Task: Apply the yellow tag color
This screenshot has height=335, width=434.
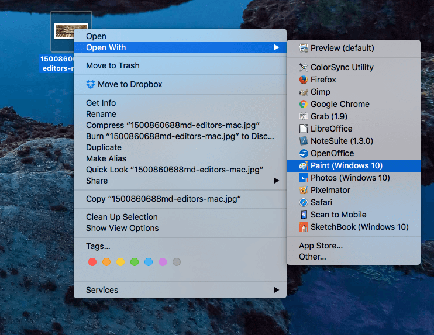Action: [120, 262]
